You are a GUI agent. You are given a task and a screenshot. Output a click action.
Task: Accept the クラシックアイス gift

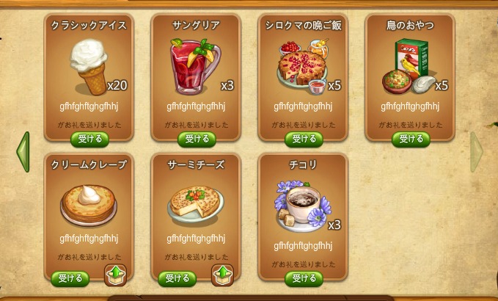click(x=90, y=139)
